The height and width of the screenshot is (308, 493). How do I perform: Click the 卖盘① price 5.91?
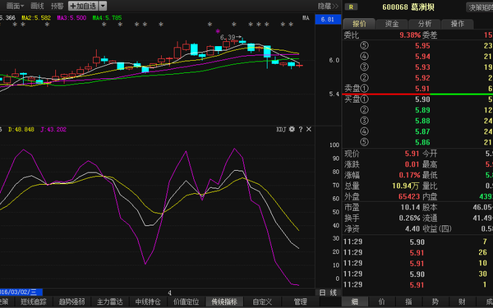(422, 89)
